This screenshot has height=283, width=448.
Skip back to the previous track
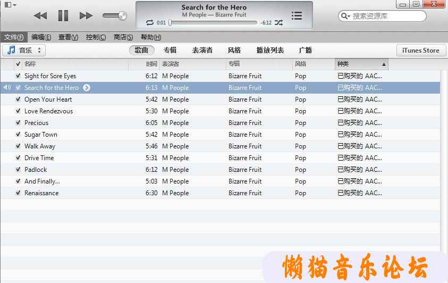click(x=40, y=16)
